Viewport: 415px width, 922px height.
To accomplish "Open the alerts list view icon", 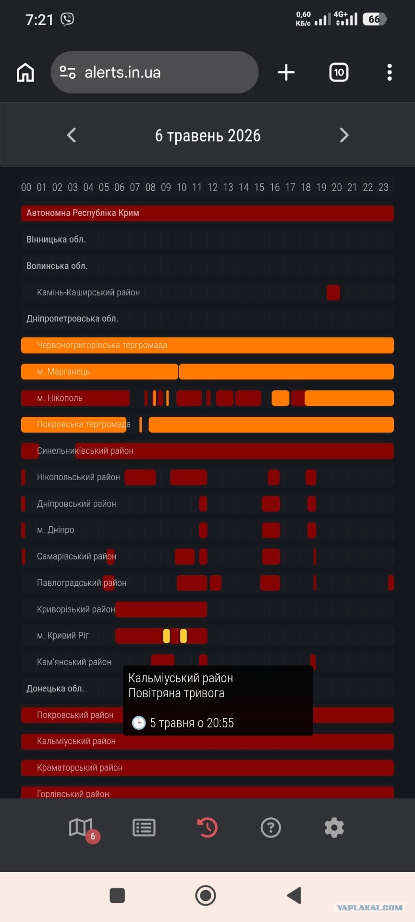I will click(144, 828).
